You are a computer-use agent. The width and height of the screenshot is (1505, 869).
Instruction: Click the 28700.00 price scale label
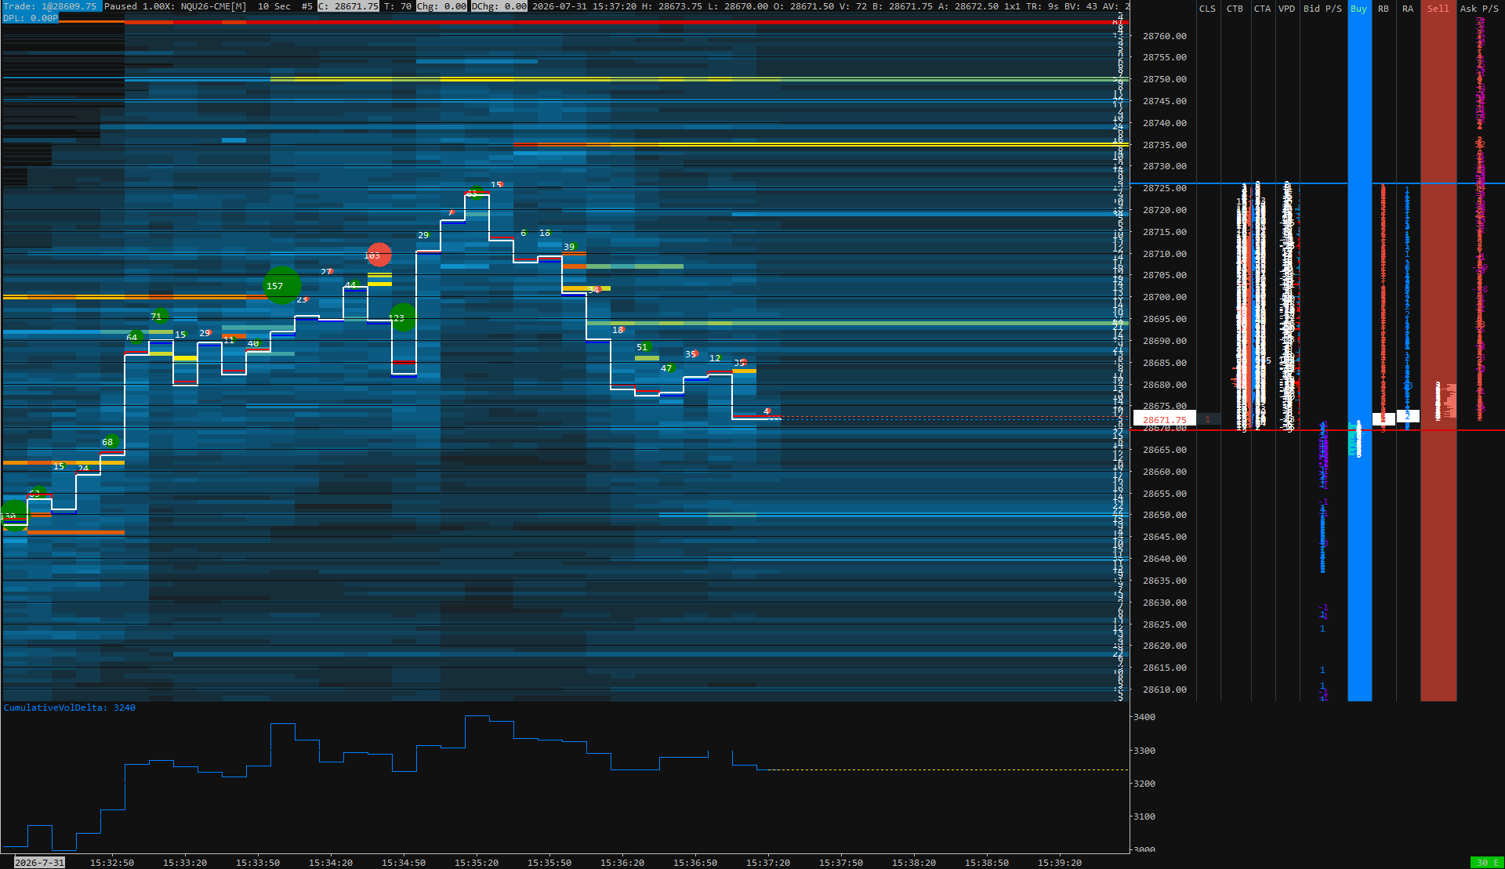[x=1165, y=297]
